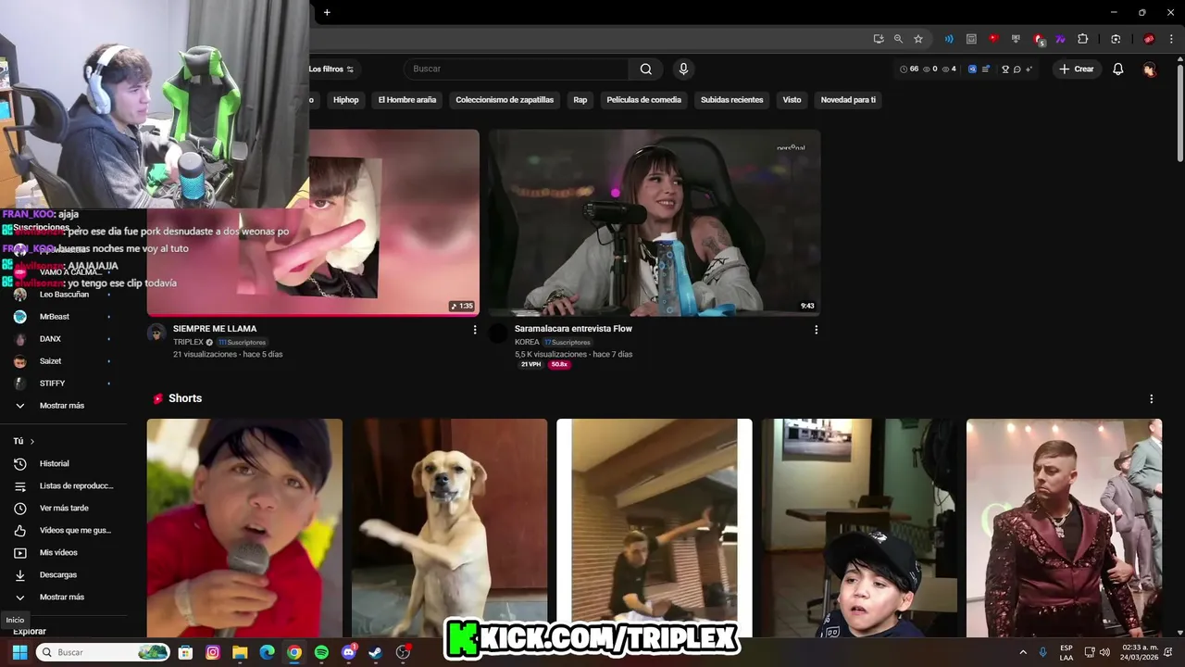This screenshot has height=667, width=1185.
Task: Open Ver más tarde in sidebar
Action: click(x=63, y=508)
